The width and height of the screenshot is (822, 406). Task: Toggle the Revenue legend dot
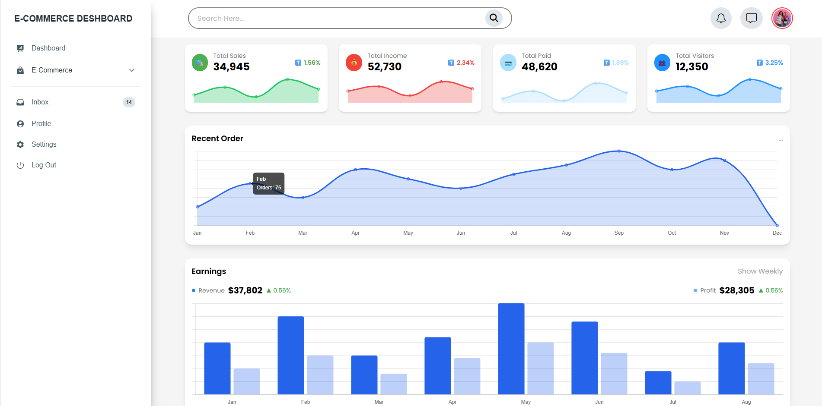tap(193, 290)
